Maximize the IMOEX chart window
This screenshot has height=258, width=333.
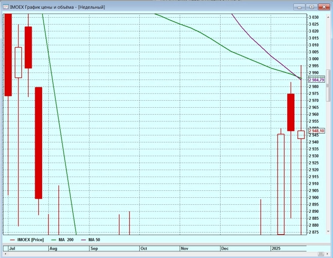point(311,7)
